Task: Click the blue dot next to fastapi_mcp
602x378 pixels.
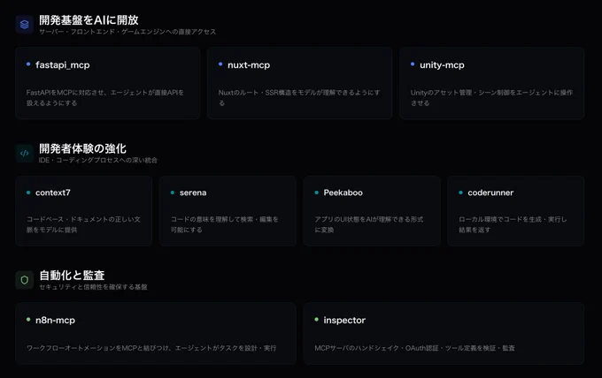Action: coord(28,64)
